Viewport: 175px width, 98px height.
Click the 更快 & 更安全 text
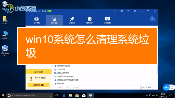click(40, 78)
